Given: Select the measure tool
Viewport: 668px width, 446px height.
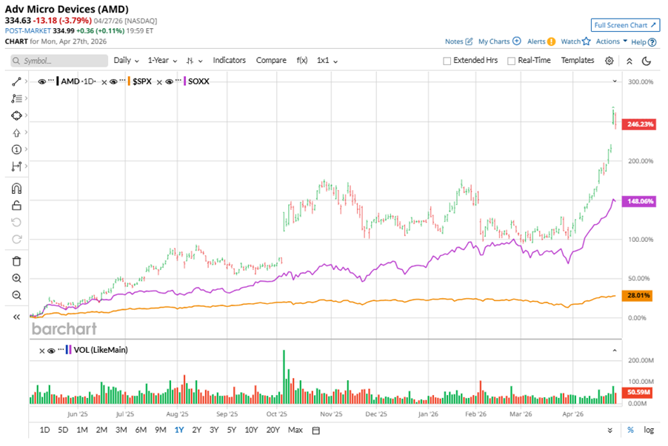Looking at the screenshot, I should click(x=16, y=166).
